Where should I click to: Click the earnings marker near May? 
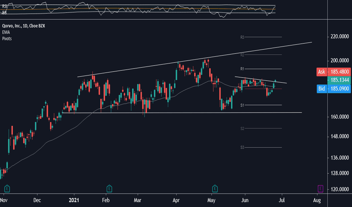coord(215,189)
